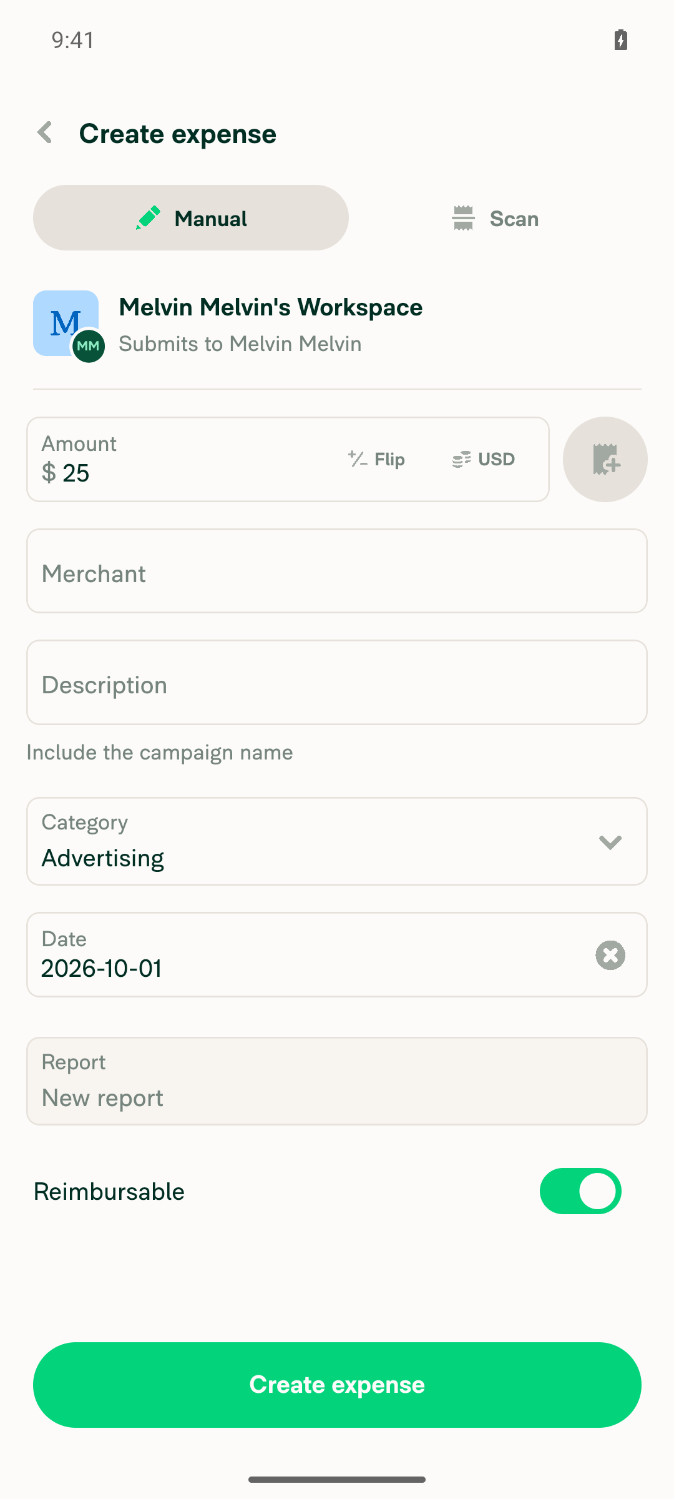
Task: Flip the amount sign
Action: point(377,460)
